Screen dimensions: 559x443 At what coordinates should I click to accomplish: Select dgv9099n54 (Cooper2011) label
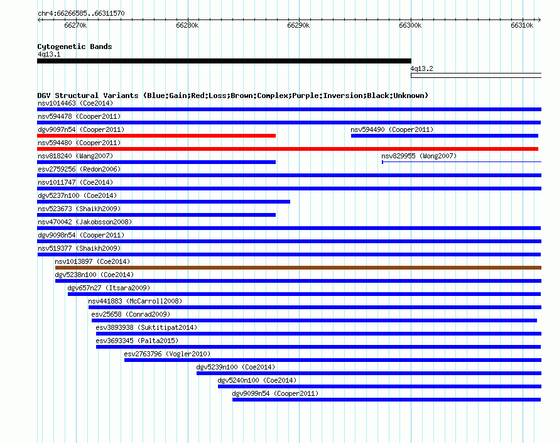point(275,393)
